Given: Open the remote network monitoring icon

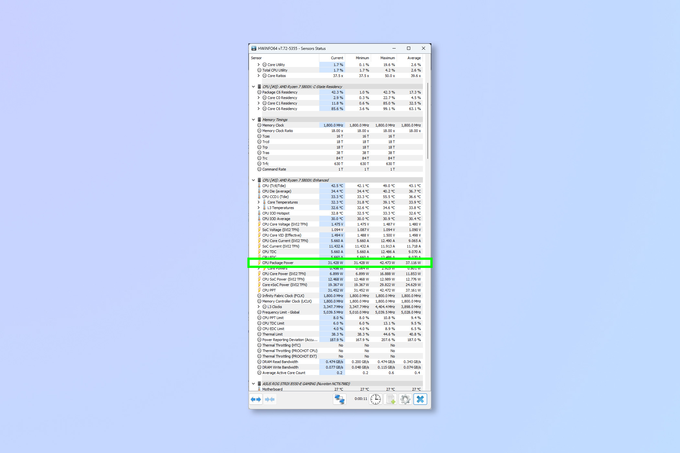Looking at the screenshot, I should [339, 399].
